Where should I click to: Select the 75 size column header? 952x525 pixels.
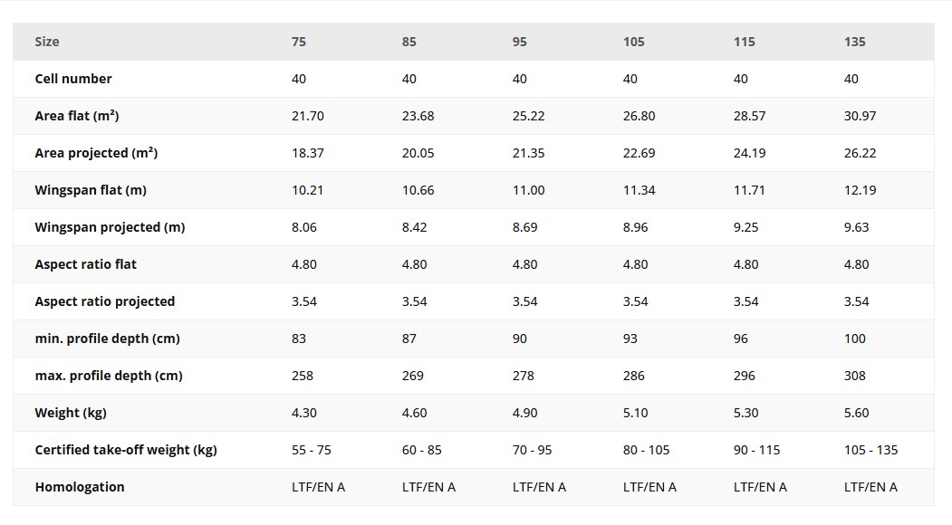click(299, 42)
